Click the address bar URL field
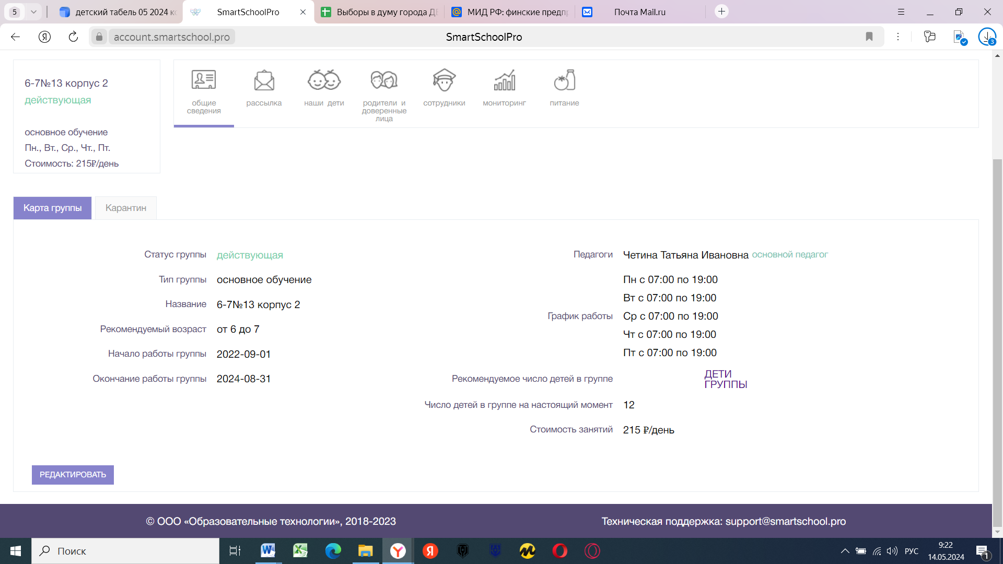 coord(172,37)
